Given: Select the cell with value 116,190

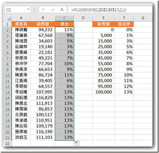Looking at the screenshot, I should (43, 132).
